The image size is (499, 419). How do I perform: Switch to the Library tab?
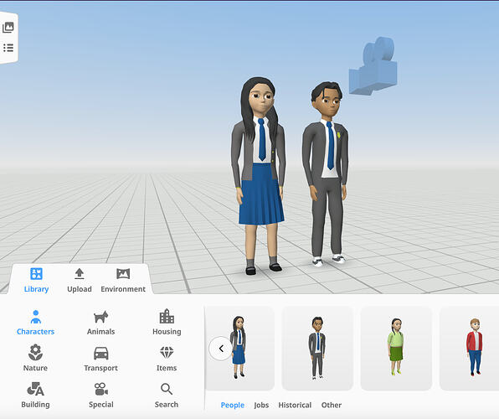click(x=36, y=281)
